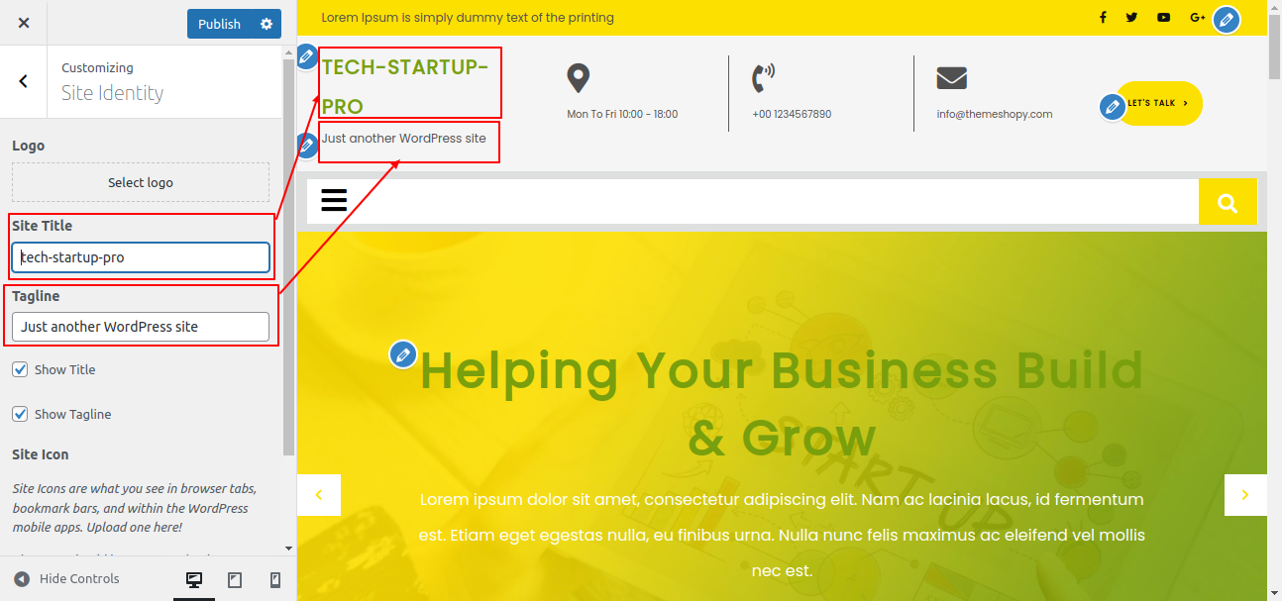Image resolution: width=1282 pixels, height=601 pixels.
Task: Open publish settings gear dropdown
Action: [x=267, y=24]
